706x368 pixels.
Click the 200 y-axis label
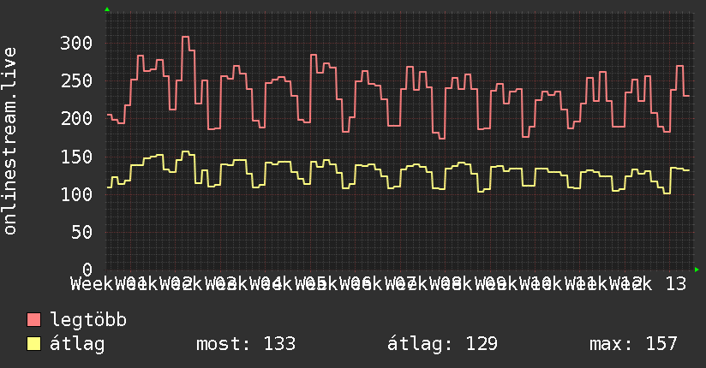point(76,119)
